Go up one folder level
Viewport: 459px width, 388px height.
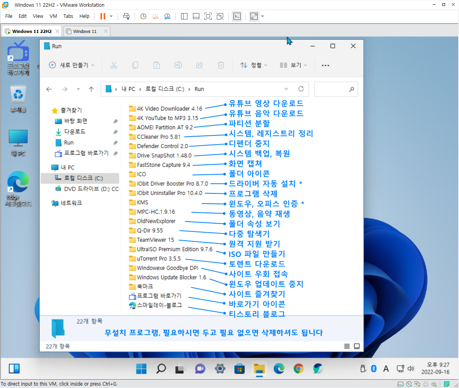pyautogui.click(x=91, y=89)
